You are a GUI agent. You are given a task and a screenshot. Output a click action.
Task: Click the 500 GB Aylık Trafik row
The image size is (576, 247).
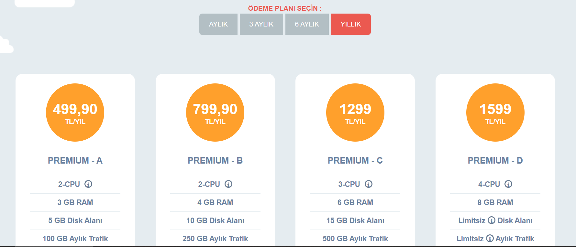pyautogui.click(x=355, y=239)
